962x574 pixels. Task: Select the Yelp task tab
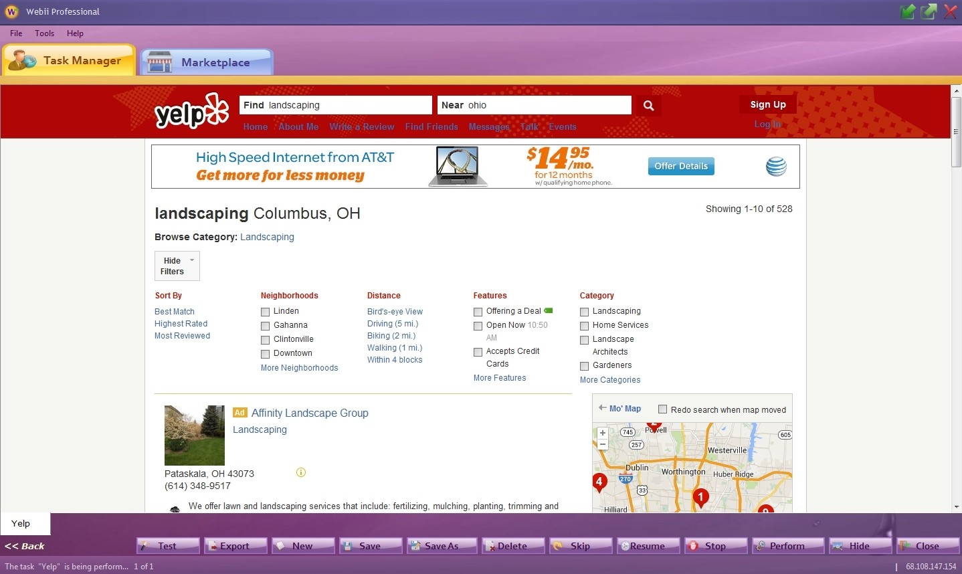coord(25,523)
